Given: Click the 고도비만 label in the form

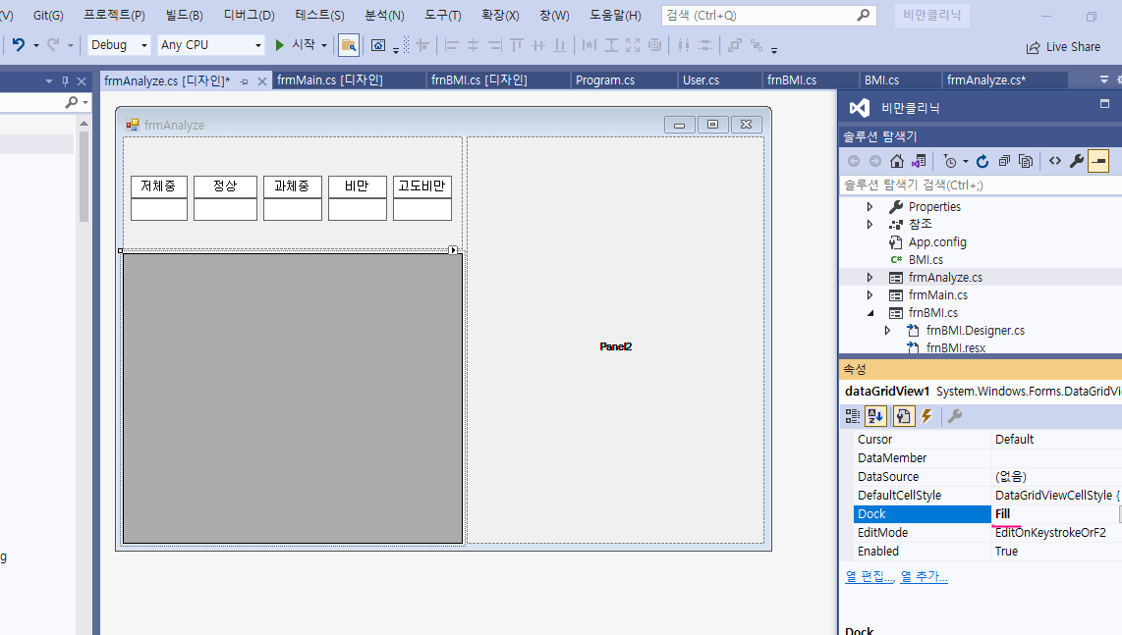Looking at the screenshot, I should click(422, 185).
